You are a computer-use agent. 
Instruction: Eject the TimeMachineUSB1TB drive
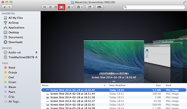point(36,57)
